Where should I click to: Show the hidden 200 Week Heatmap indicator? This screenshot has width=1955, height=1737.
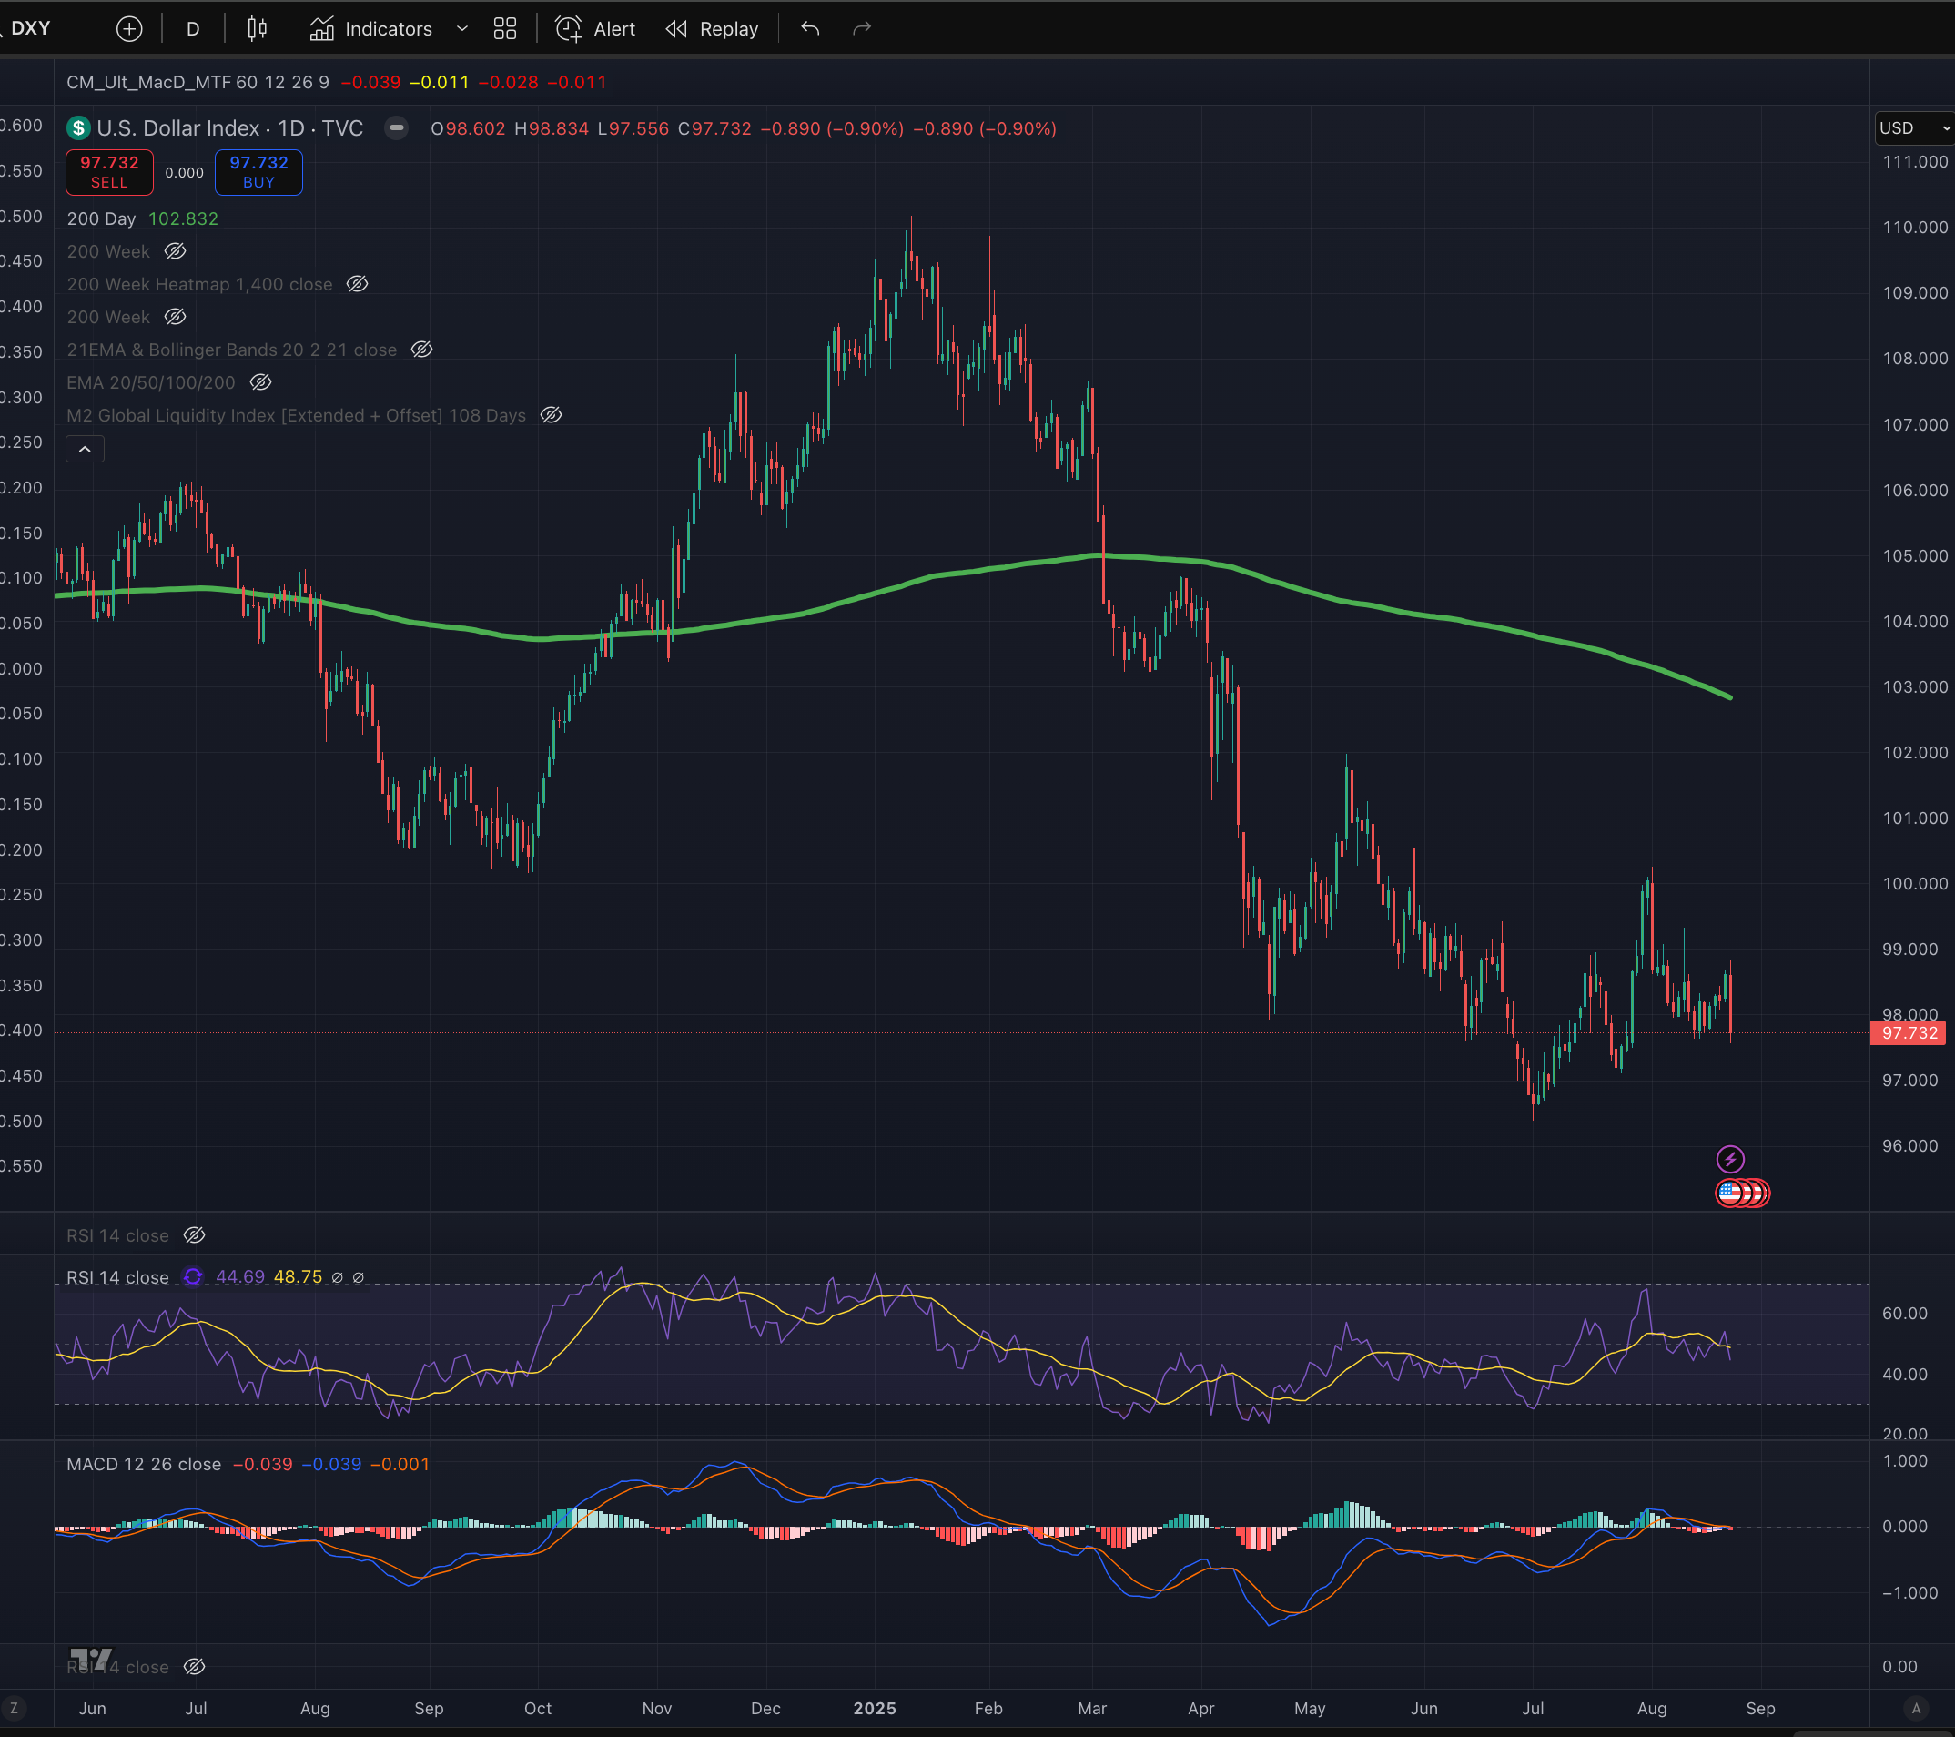click(357, 284)
